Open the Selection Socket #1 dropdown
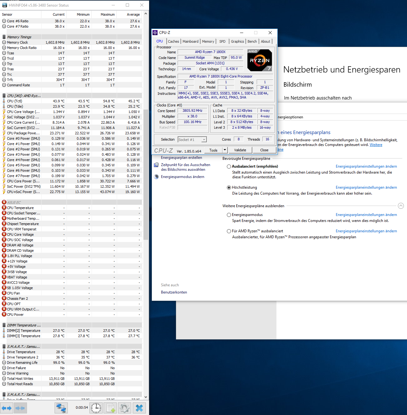Screen dimensions: 407x415 pyautogui.click(x=192, y=139)
